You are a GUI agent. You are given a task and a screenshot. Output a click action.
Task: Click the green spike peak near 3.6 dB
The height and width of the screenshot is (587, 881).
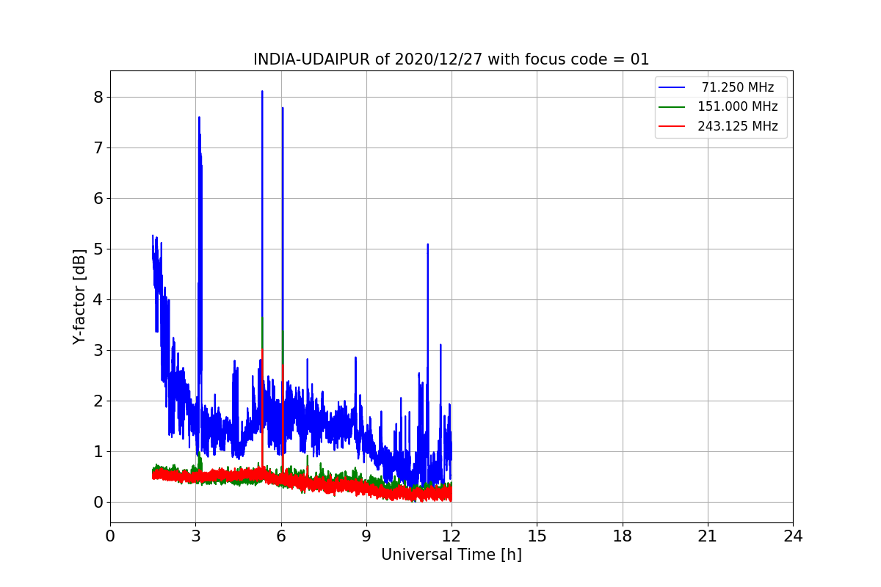point(262,318)
